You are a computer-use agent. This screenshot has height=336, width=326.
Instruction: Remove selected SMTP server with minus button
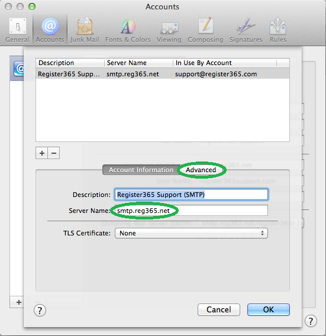[54, 153]
